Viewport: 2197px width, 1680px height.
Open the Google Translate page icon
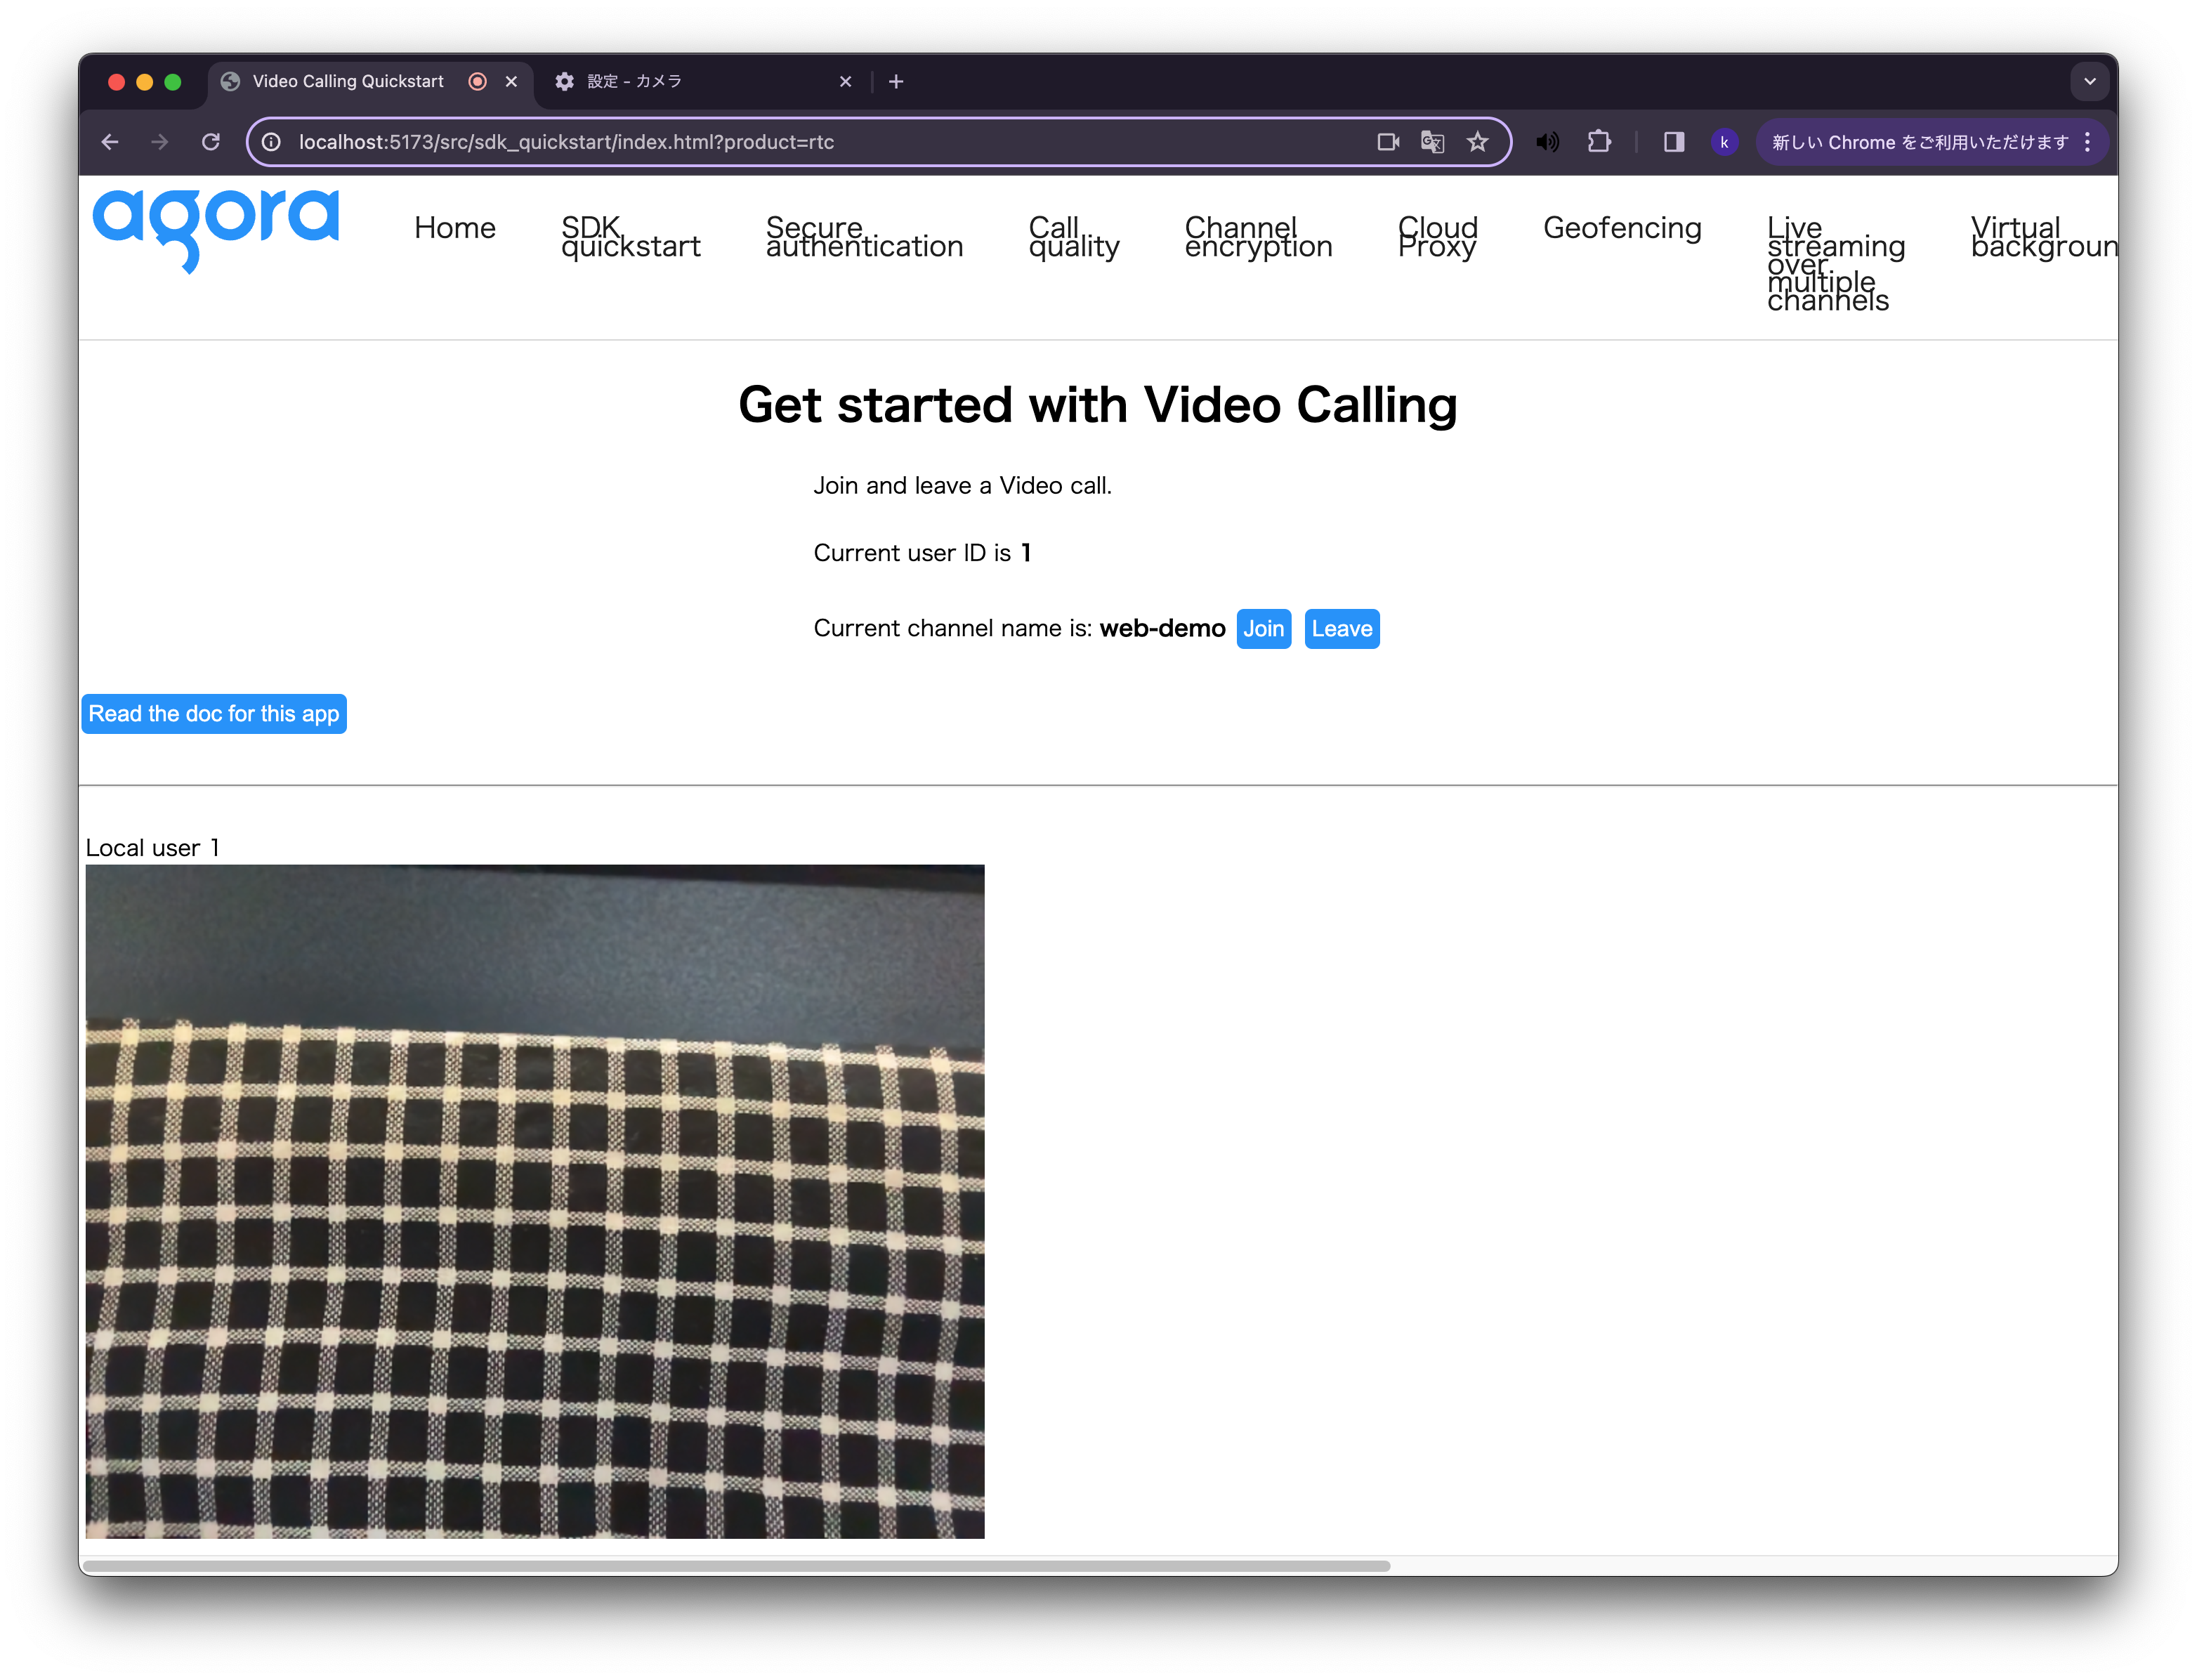(x=1432, y=142)
